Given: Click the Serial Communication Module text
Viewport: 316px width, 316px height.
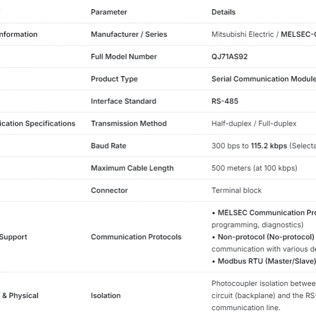Looking at the screenshot, I should click(263, 79).
